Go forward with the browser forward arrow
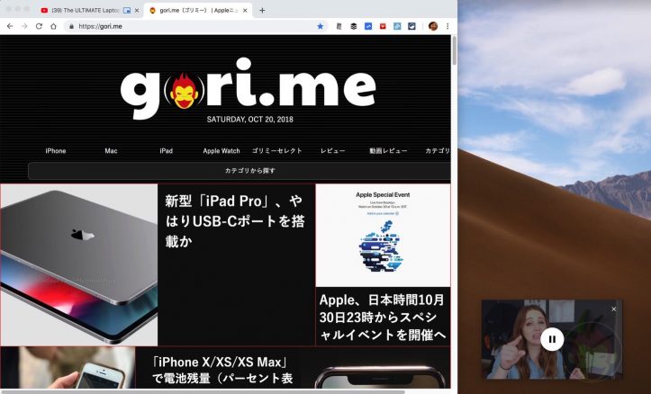Viewport: 651px width, 394px height. (24, 26)
